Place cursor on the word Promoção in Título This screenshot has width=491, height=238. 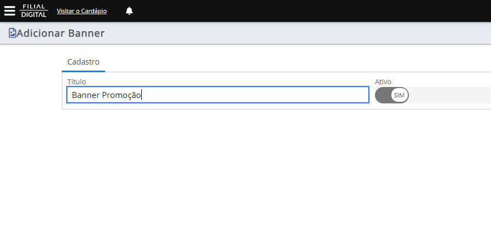[x=122, y=95]
